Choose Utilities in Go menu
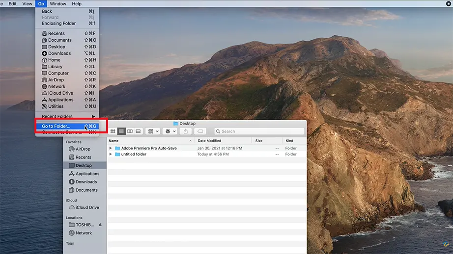This screenshot has width=453, height=254. [x=67, y=106]
